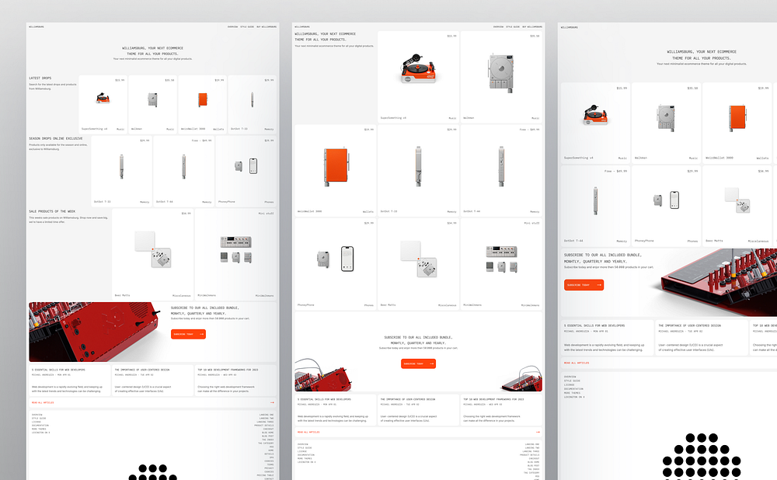
Task: Open 'Importance of User-Centered Design' article, middle mockup
Action: click(418, 410)
